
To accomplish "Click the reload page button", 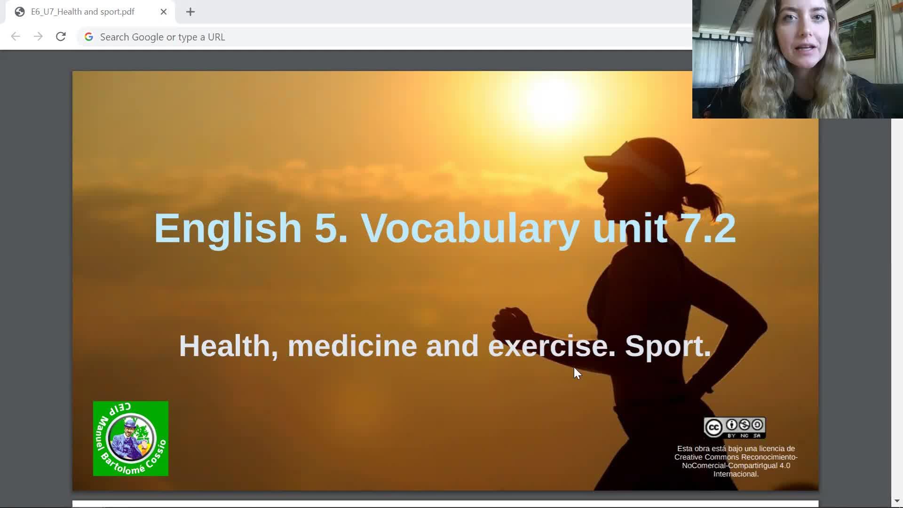I will coord(61,37).
